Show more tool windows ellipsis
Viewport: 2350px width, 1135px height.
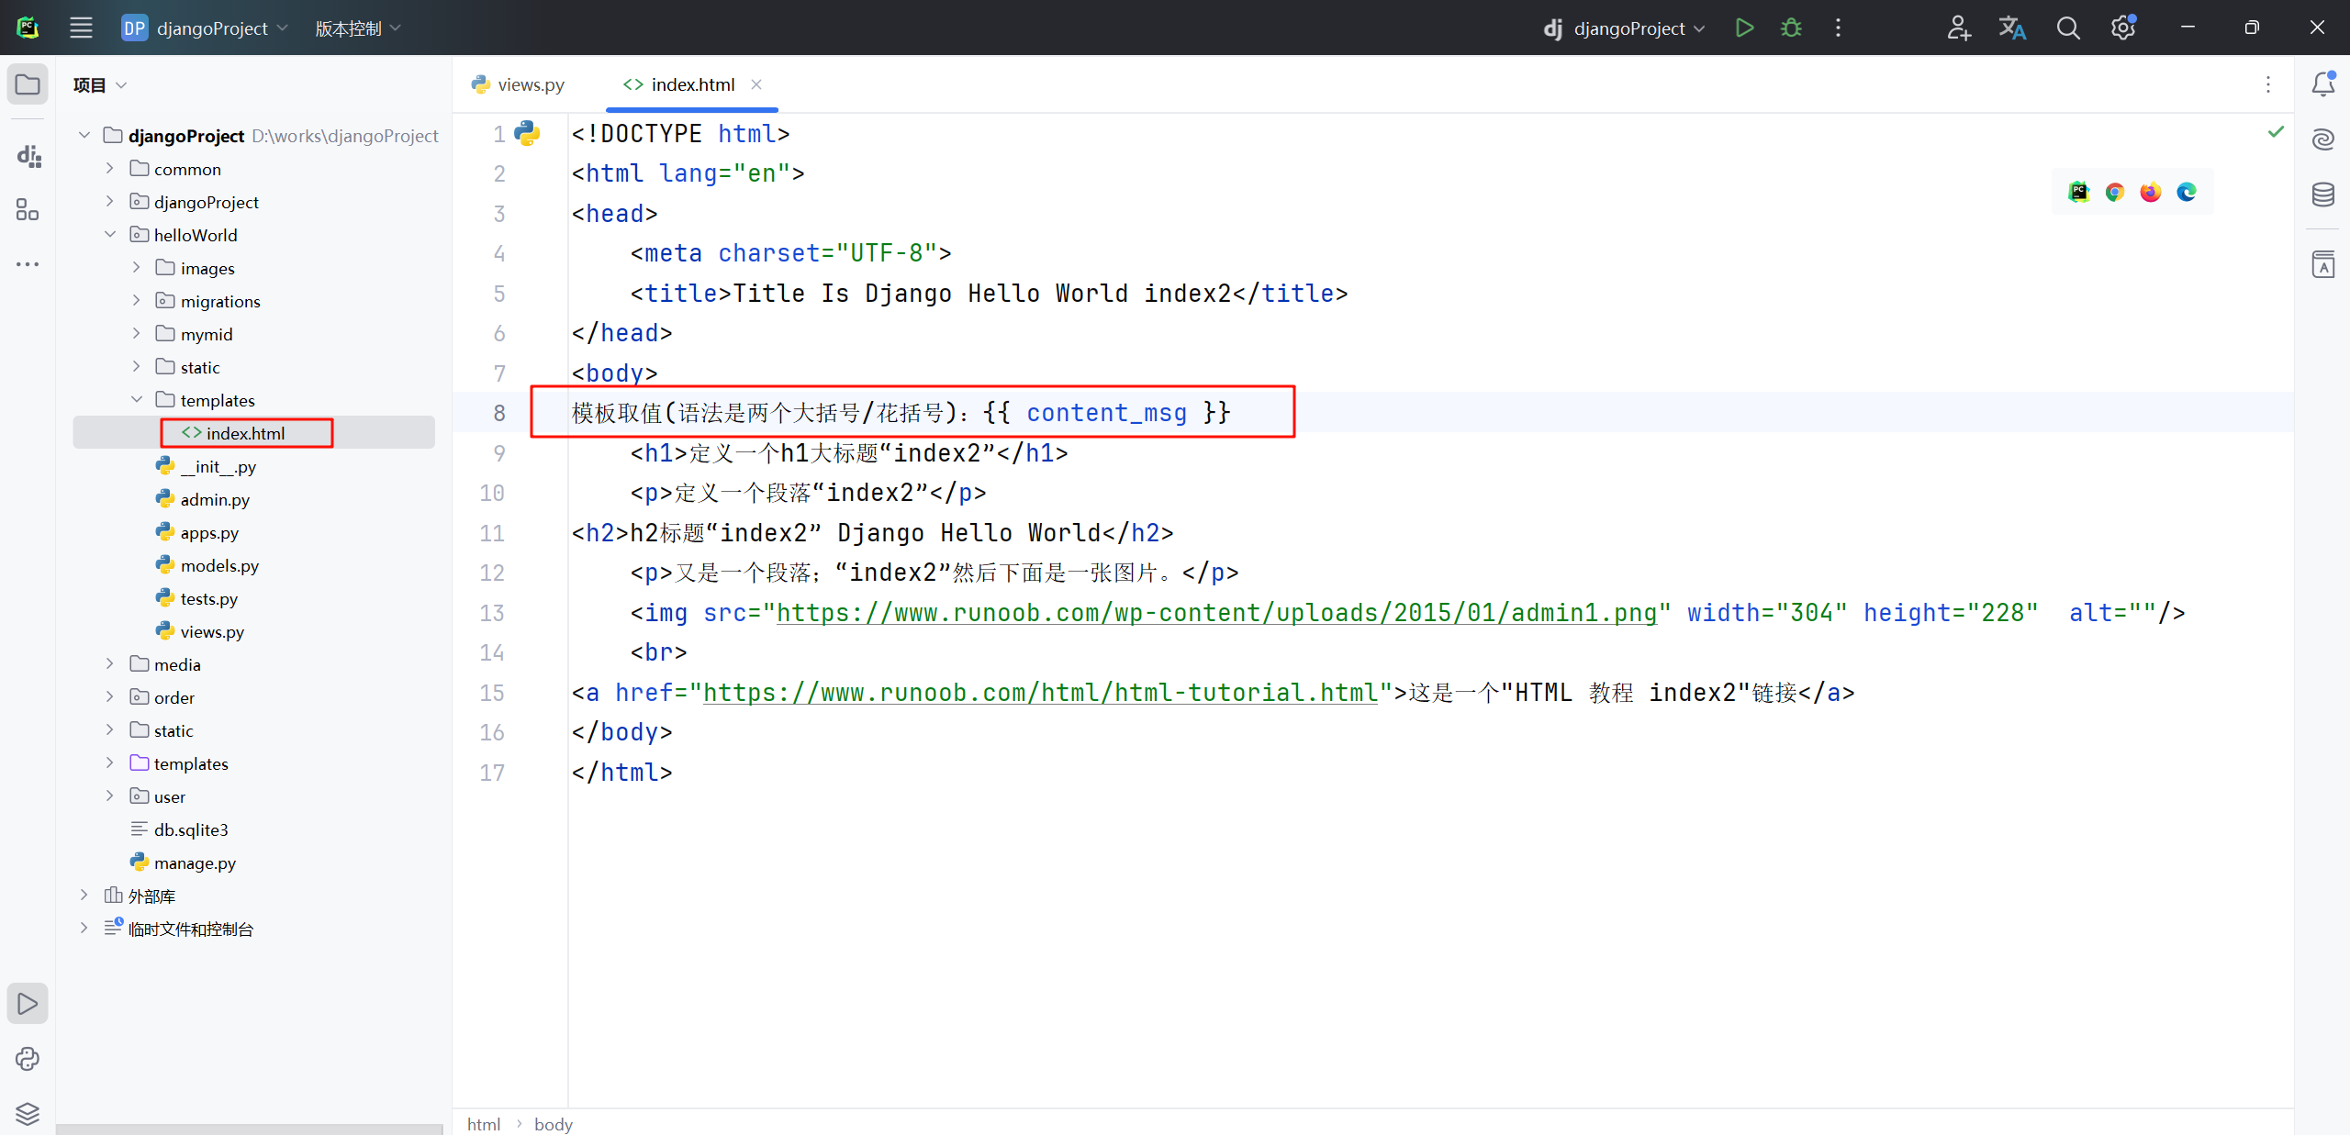[x=28, y=264]
